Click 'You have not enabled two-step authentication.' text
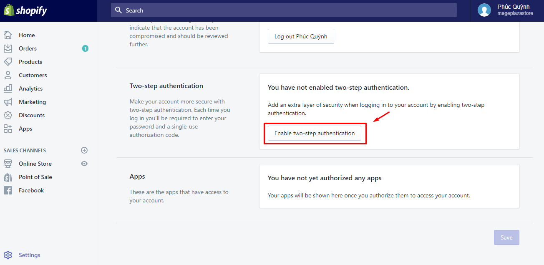Image resolution: width=544 pixels, height=265 pixels. click(338, 88)
